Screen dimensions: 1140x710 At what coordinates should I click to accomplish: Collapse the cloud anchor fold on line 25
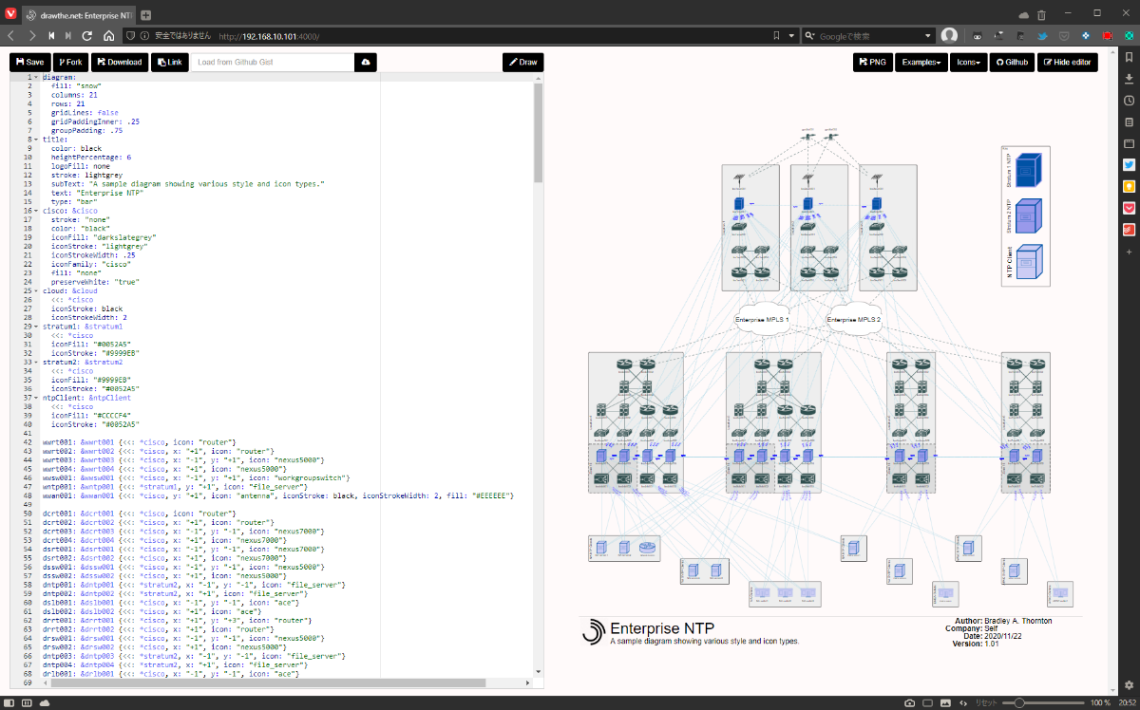37,290
